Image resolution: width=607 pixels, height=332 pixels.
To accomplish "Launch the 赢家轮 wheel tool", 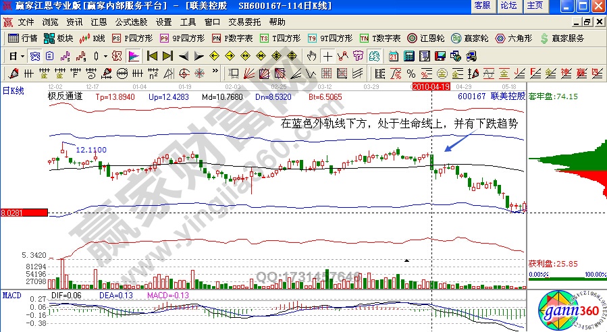I will 469,38.
